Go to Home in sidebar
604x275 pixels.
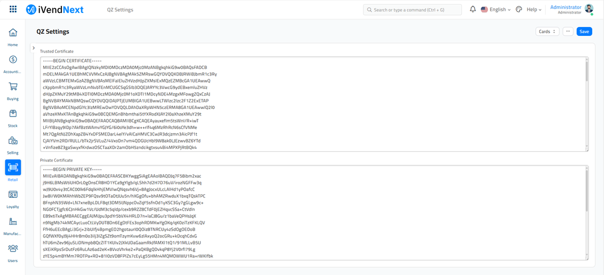(x=12, y=33)
